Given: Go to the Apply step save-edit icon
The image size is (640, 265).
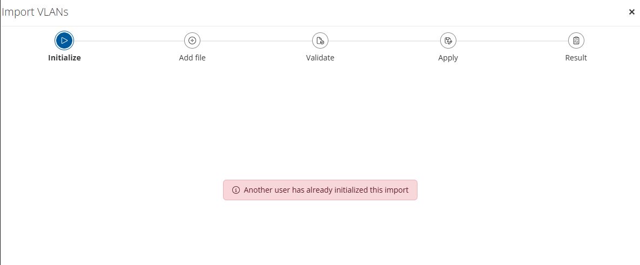Looking at the screenshot, I should (x=448, y=40).
